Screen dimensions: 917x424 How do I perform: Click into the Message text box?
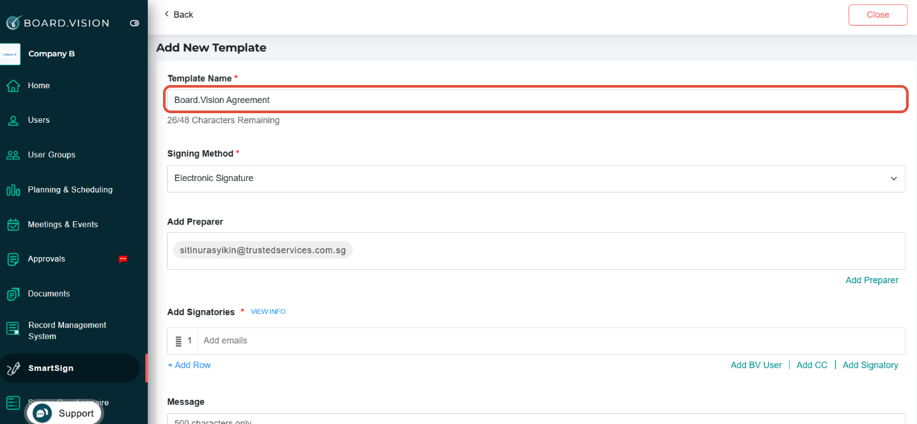[x=536, y=419]
